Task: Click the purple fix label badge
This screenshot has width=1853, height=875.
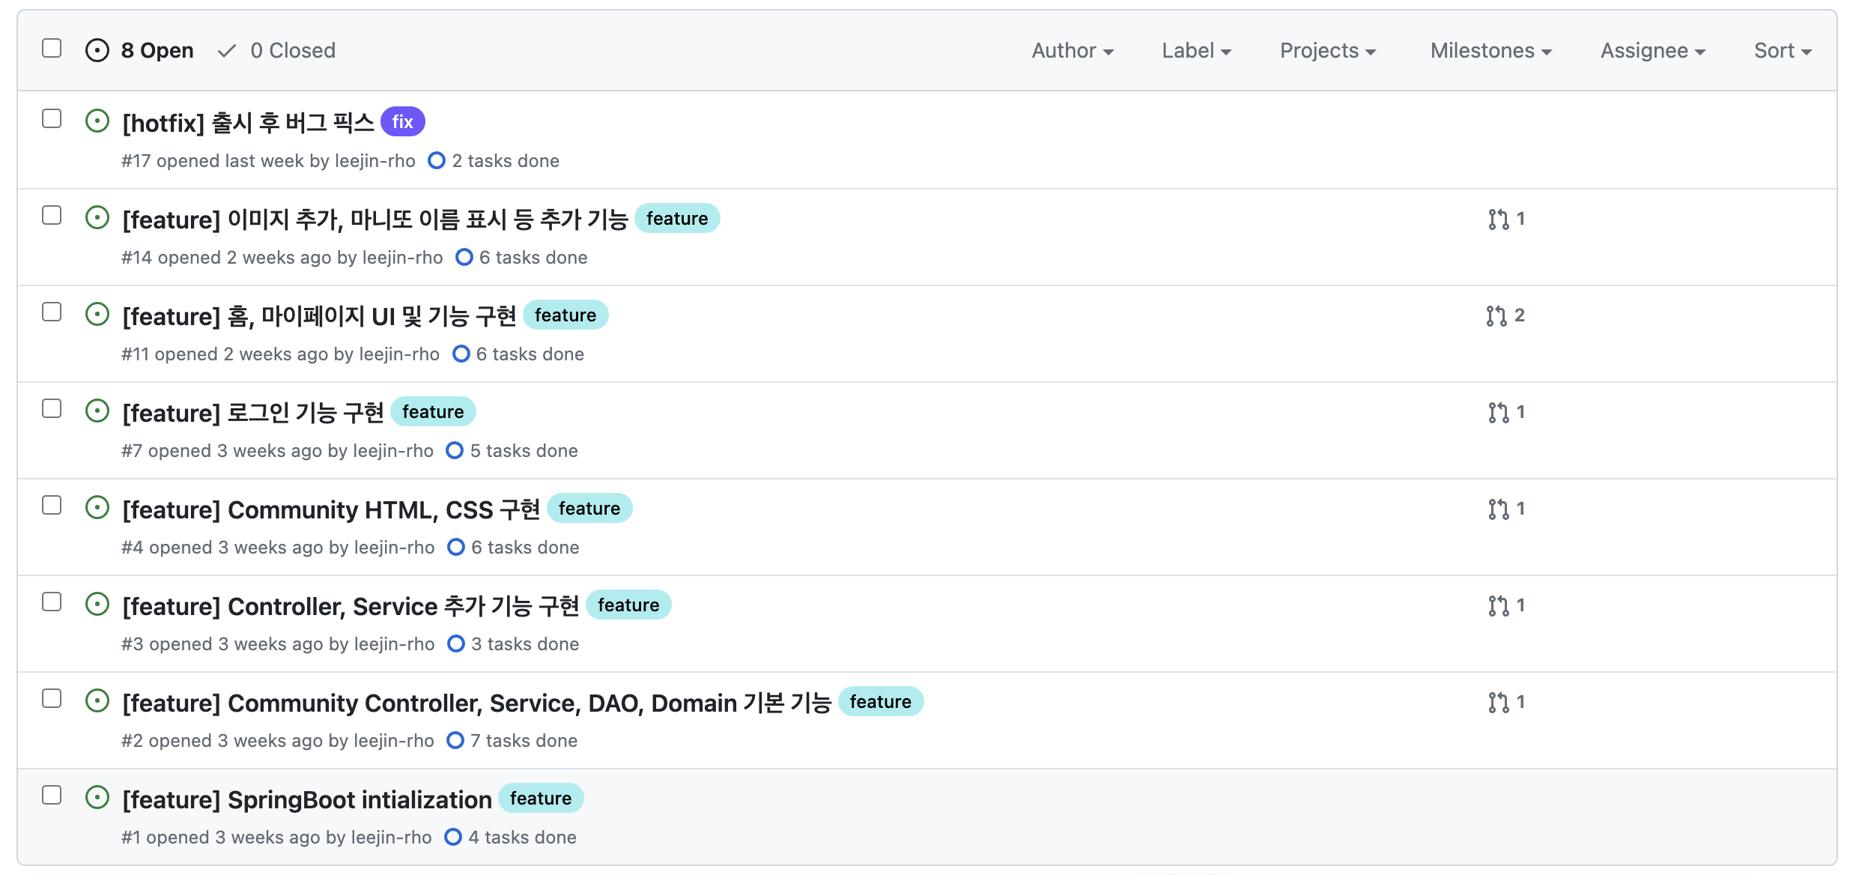Action: [x=402, y=122]
